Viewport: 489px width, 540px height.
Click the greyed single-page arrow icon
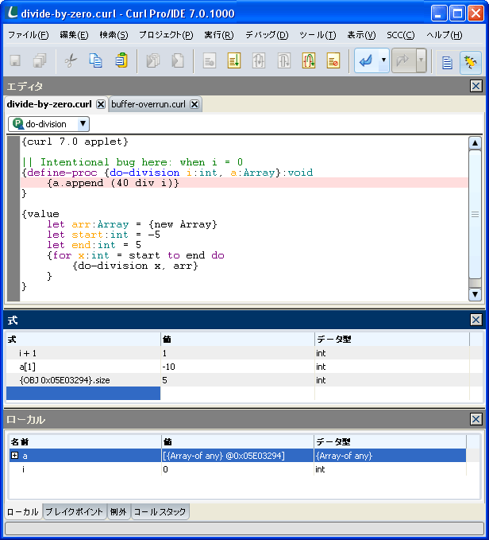[x=178, y=61]
